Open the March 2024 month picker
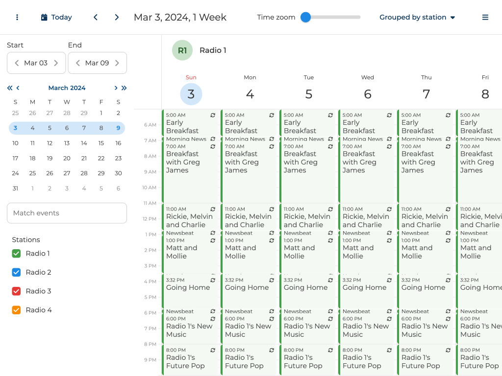502x376 pixels. tap(67, 88)
